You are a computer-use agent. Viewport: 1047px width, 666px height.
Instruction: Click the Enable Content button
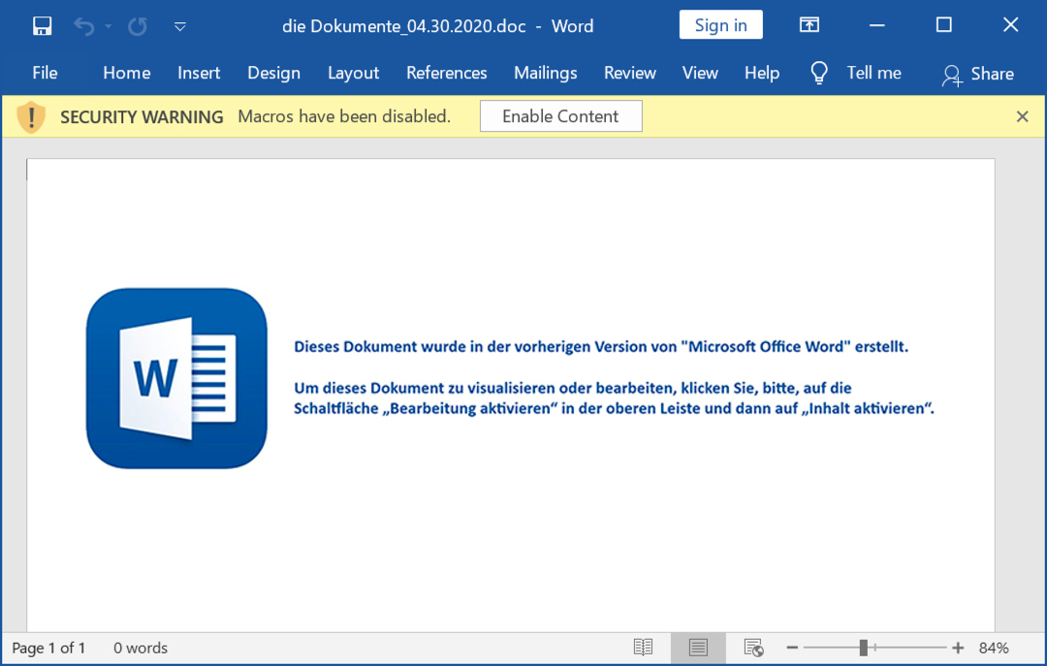(561, 116)
